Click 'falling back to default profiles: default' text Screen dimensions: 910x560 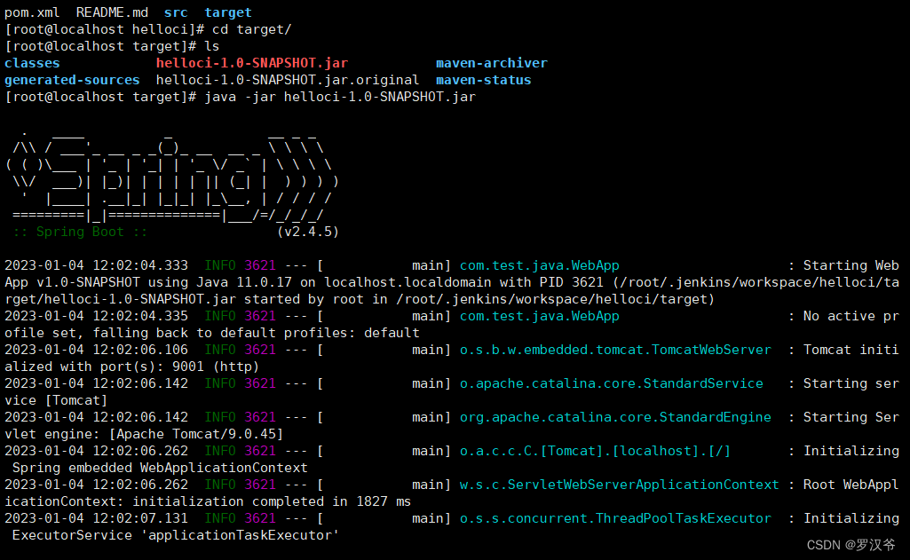(x=256, y=333)
